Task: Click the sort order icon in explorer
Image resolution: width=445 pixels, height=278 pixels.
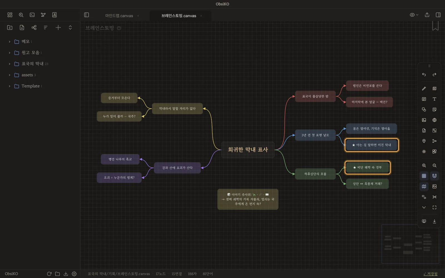Action: point(46,28)
